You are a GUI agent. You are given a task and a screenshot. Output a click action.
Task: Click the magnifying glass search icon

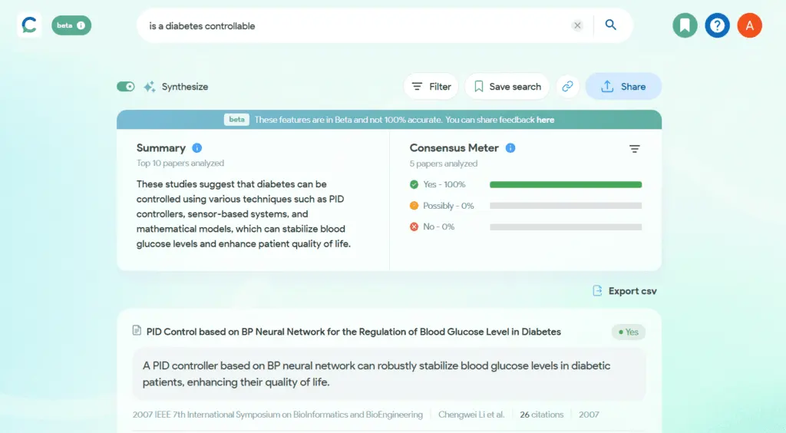pos(610,25)
